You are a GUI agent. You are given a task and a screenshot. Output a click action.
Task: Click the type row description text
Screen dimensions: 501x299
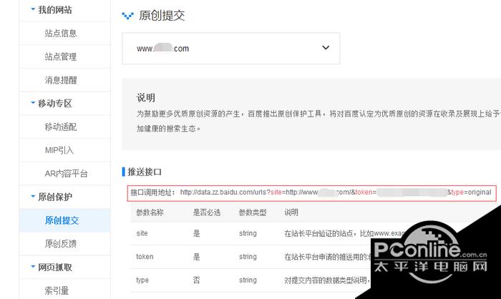[x=328, y=280]
